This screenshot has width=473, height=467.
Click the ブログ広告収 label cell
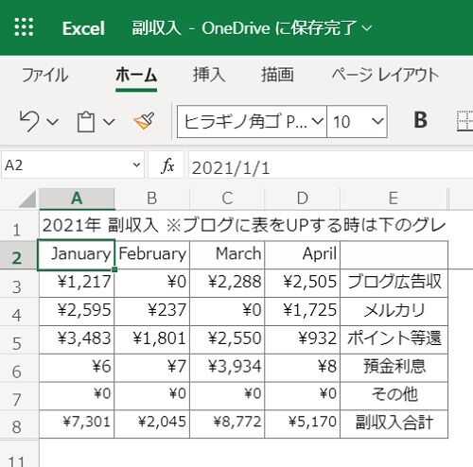[394, 283]
